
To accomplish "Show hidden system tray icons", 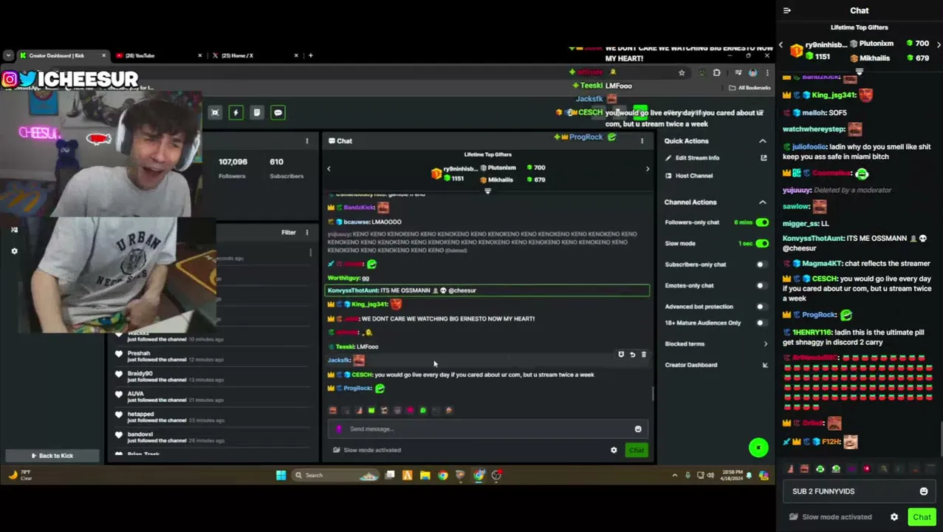I will (x=674, y=475).
